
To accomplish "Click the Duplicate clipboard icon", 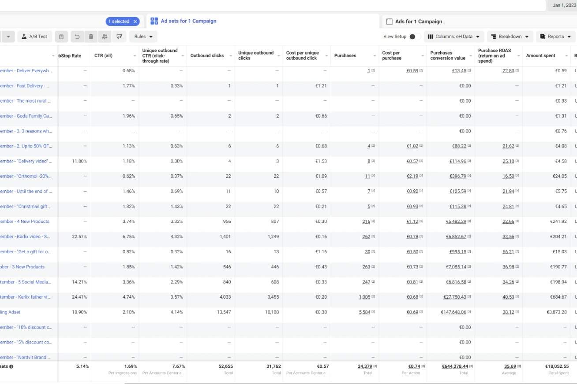I will [x=61, y=36].
